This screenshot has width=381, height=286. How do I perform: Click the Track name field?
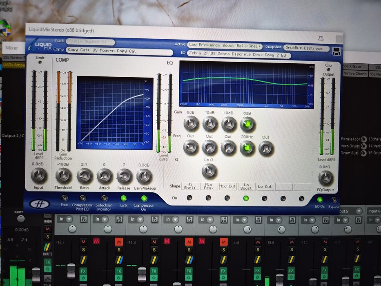click(x=90, y=42)
